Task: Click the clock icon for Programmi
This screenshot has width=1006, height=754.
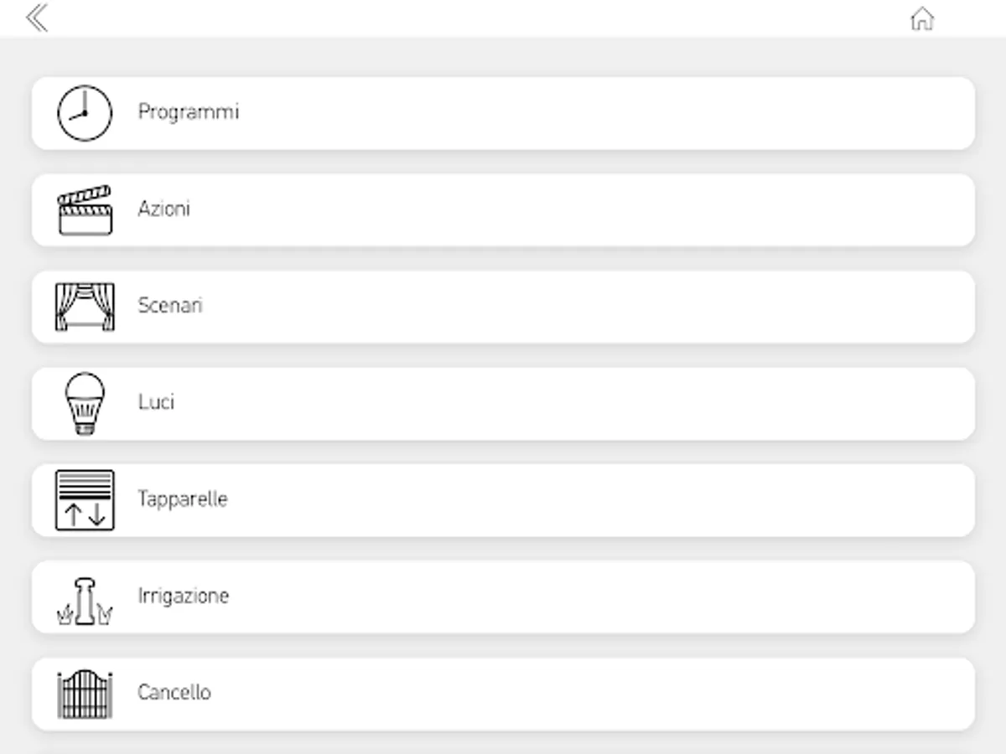Action: tap(84, 113)
